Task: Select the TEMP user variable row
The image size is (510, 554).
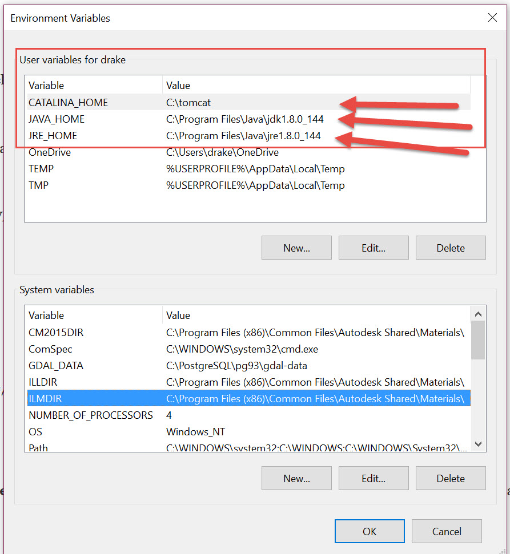Action: point(41,169)
